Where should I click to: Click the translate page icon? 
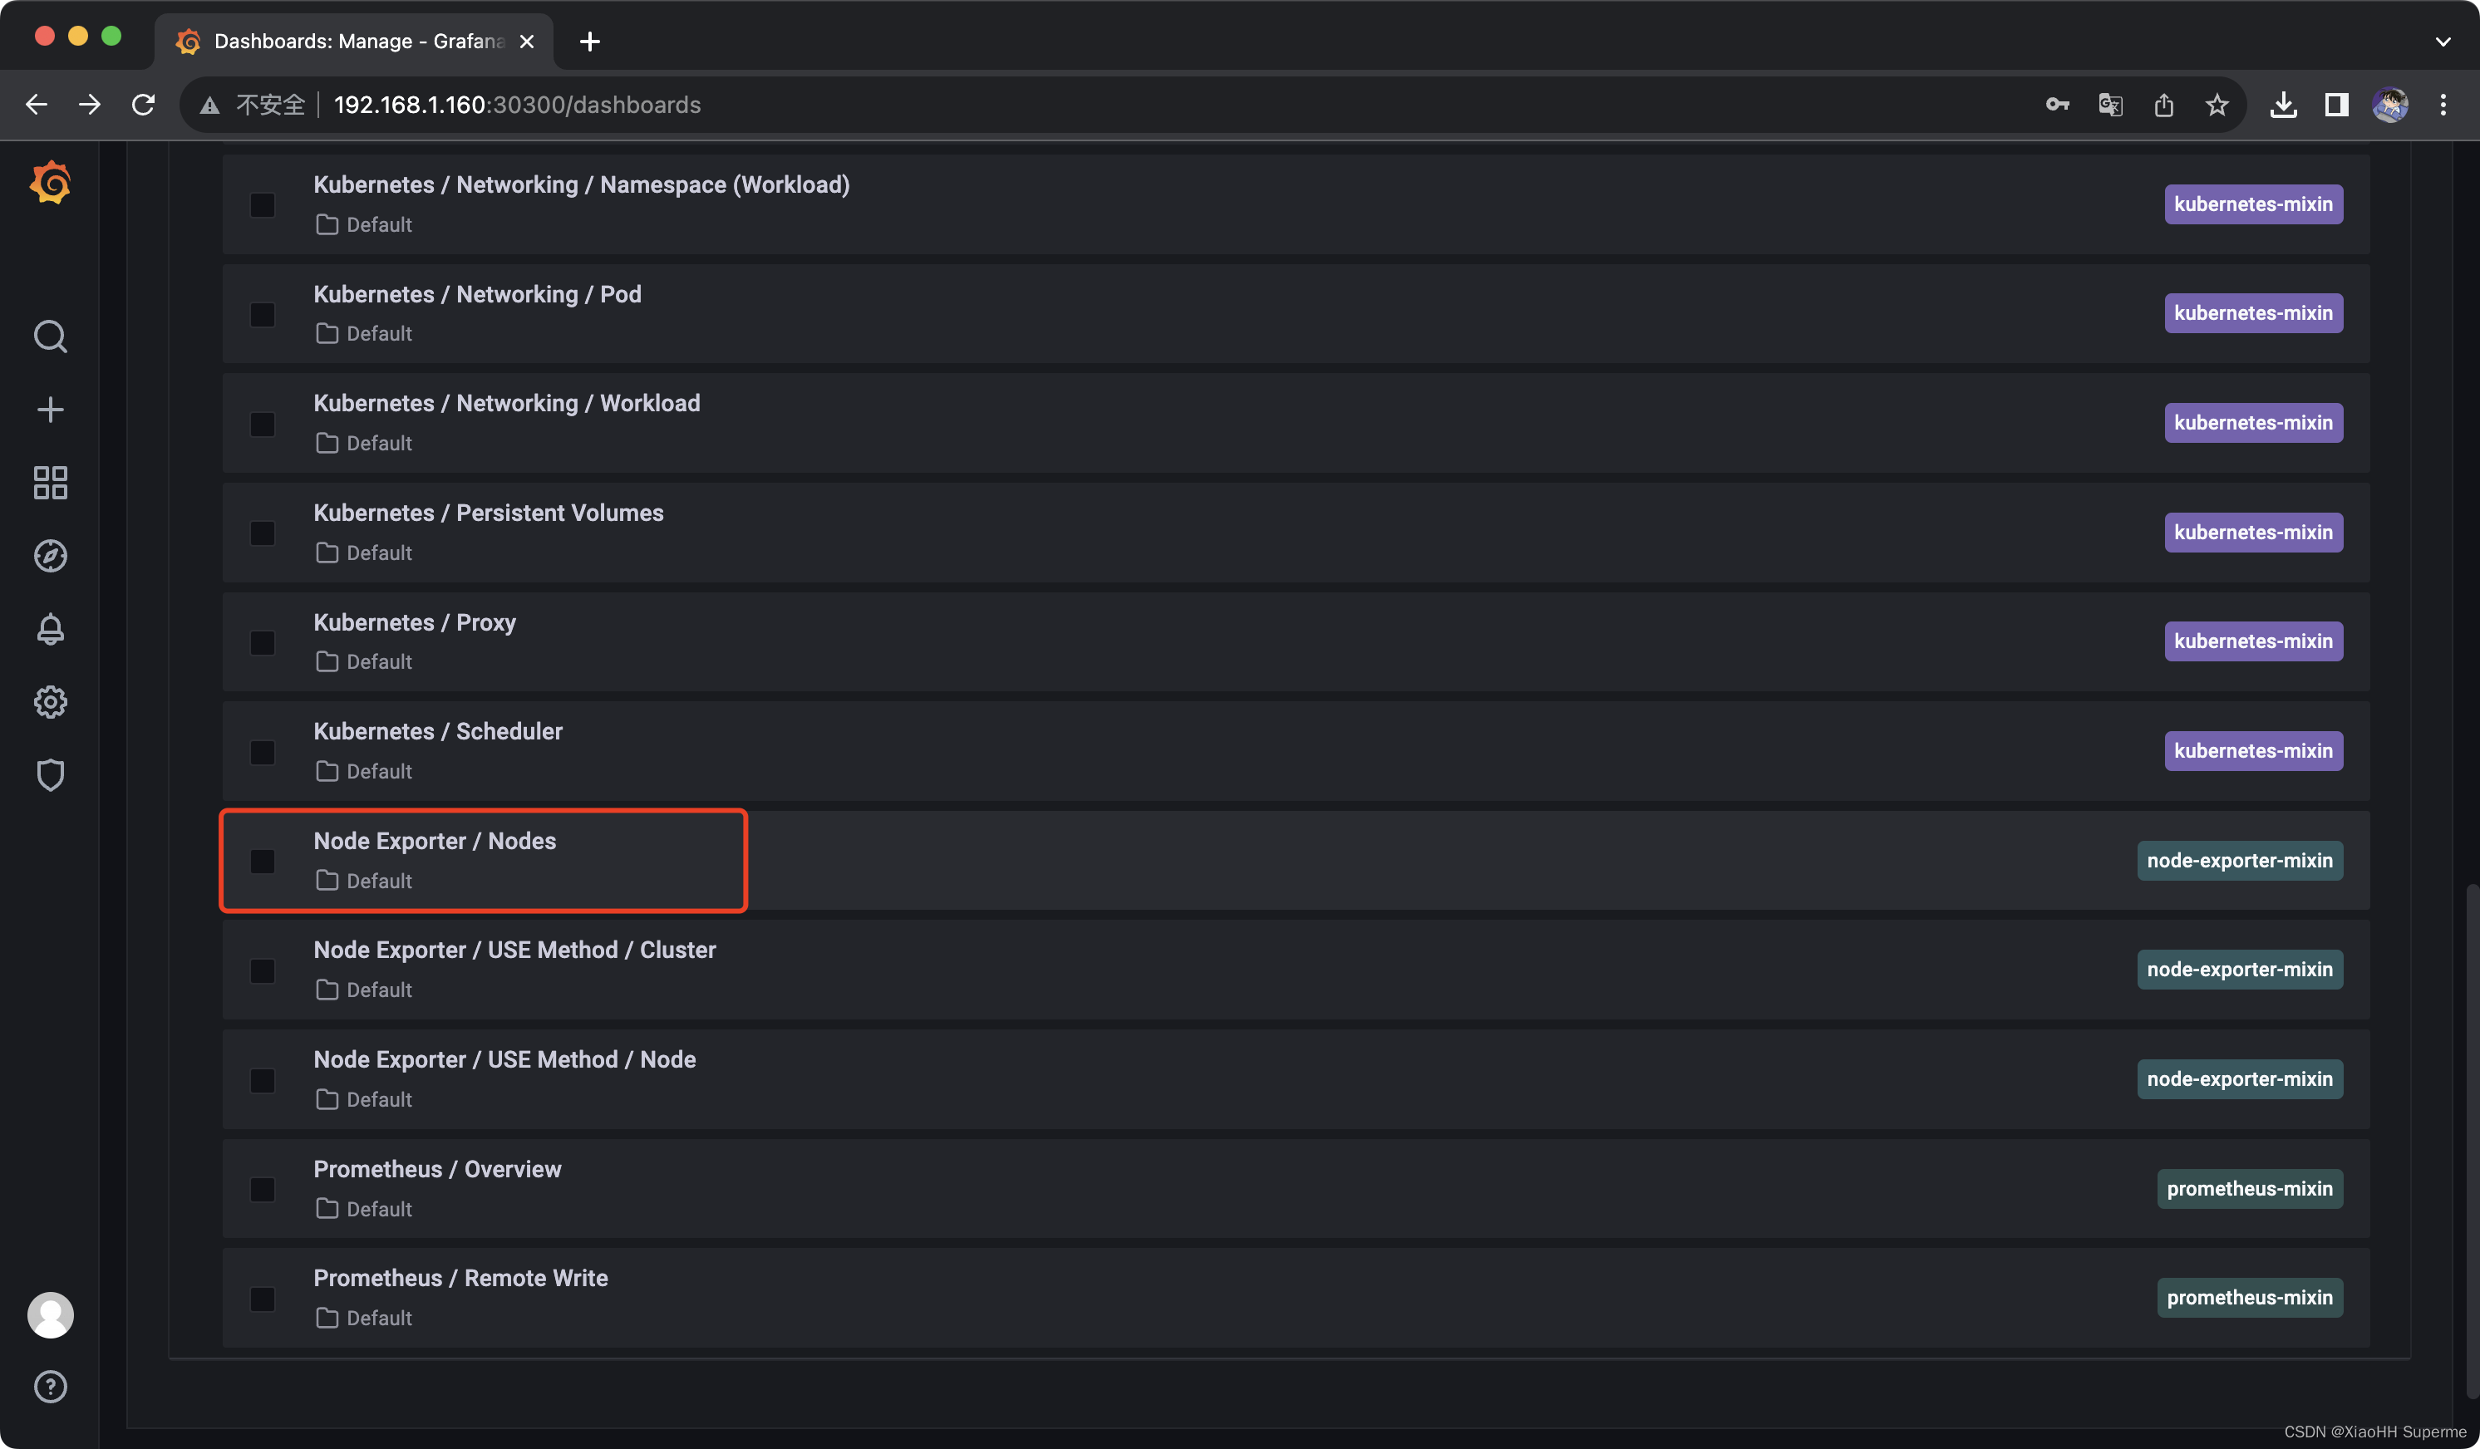(2110, 105)
